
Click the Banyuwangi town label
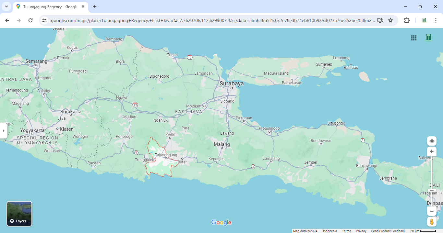tap(367, 165)
